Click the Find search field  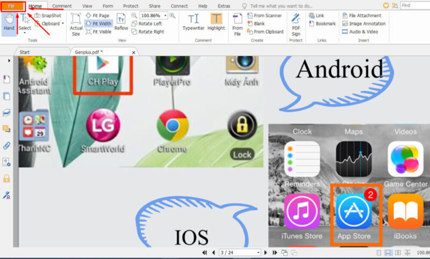[x=414, y=5]
